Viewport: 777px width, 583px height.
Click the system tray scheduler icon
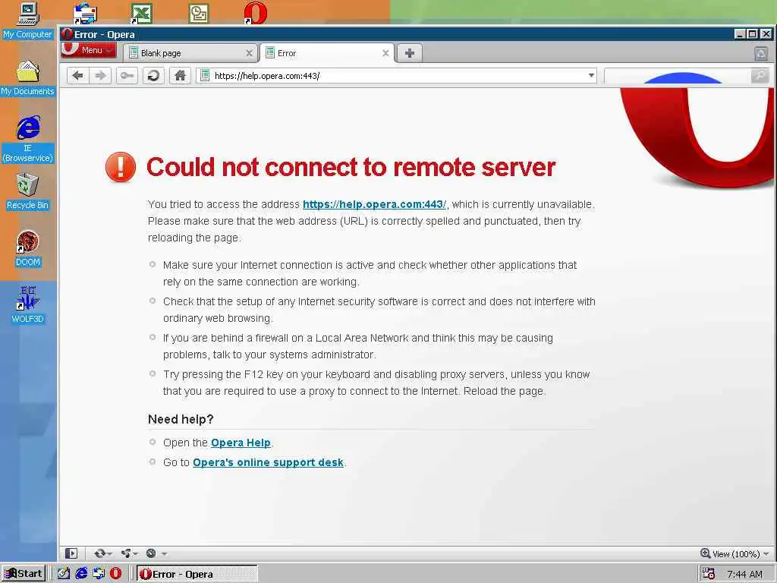tap(708, 574)
